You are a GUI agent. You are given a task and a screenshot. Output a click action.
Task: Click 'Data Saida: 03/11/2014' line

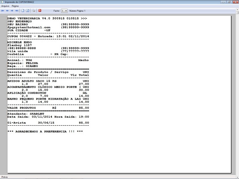[48, 117]
